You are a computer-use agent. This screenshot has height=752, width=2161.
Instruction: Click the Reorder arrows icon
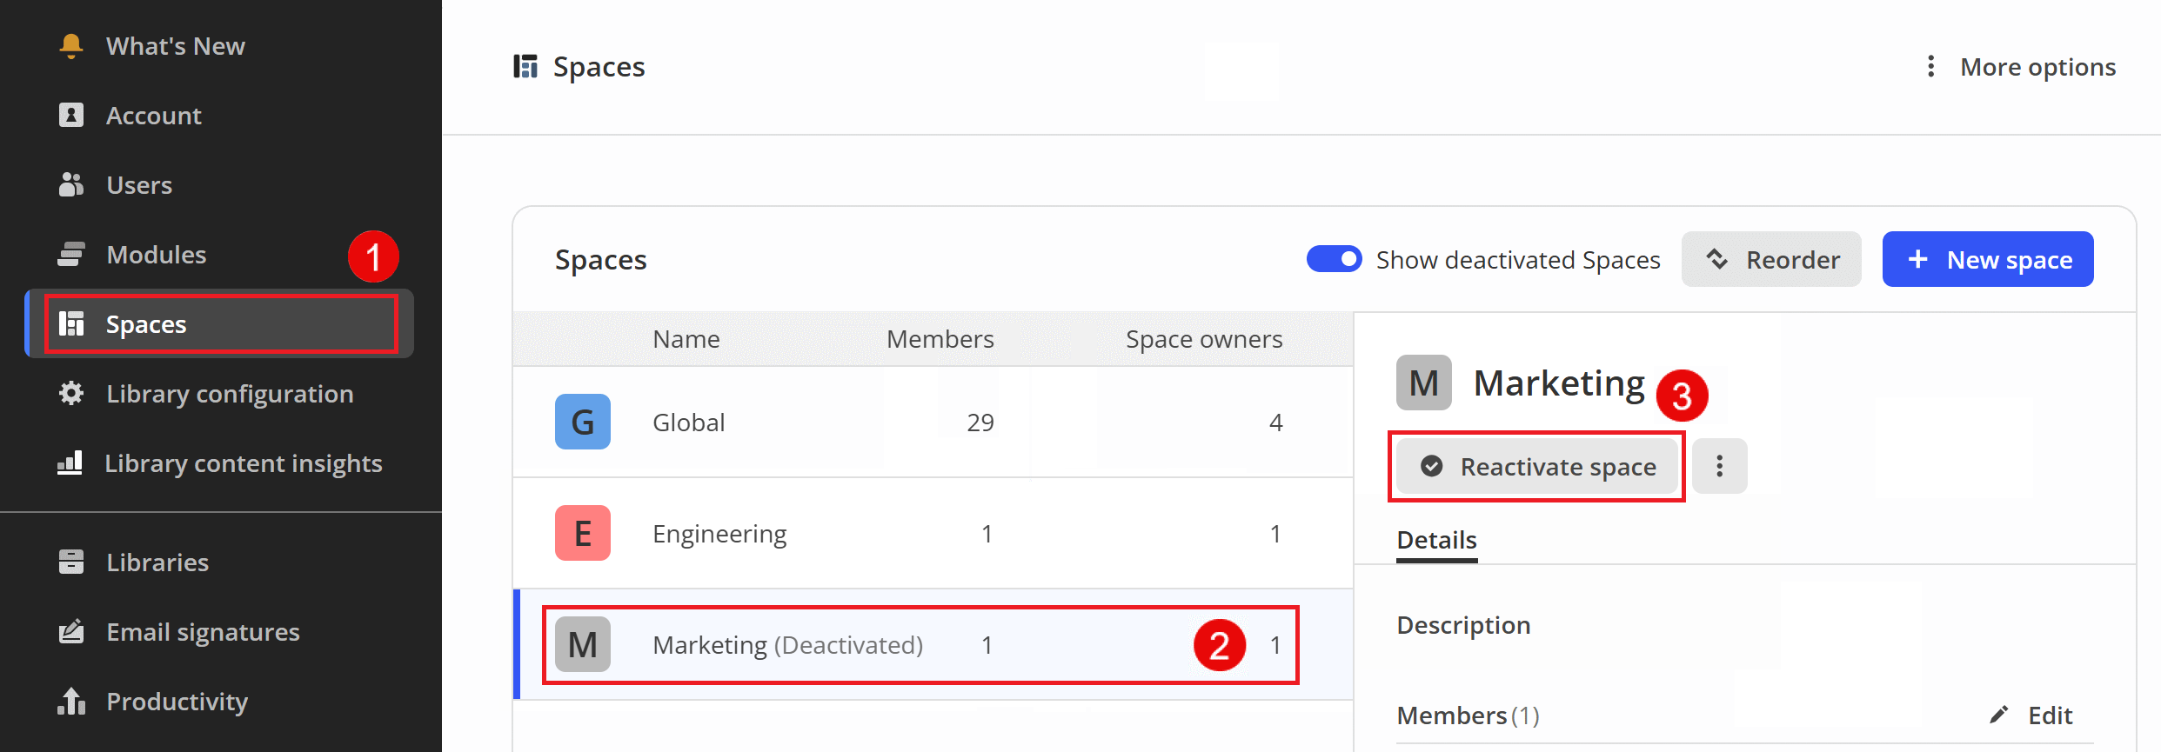pyautogui.click(x=1717, y=259)
